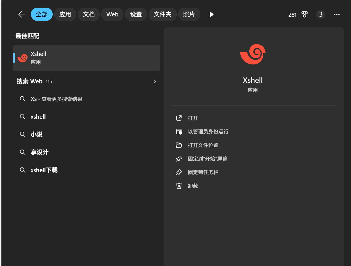This screenshot has height=266, width=351.
Task: Open the rewards trophy icon
Action: coord(305,15)
